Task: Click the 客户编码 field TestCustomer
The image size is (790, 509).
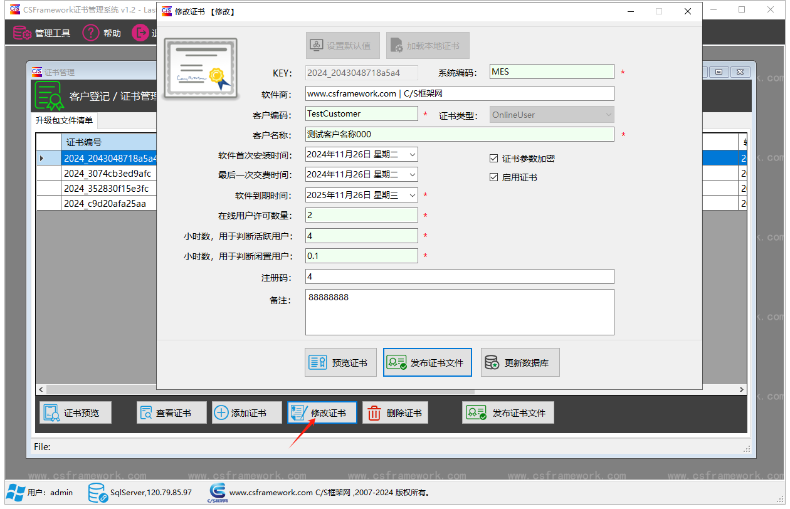Action: coord(361,114)
